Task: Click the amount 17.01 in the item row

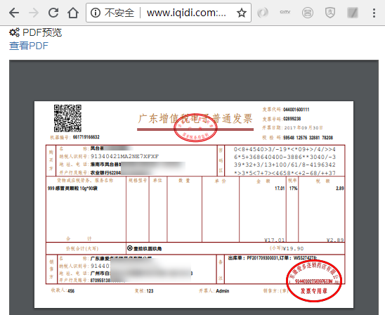Action: click(280, 188)
